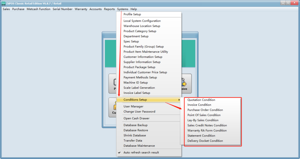
Task: Expand the Conditions Setup submenu arrow
Action: coord(179,100)
